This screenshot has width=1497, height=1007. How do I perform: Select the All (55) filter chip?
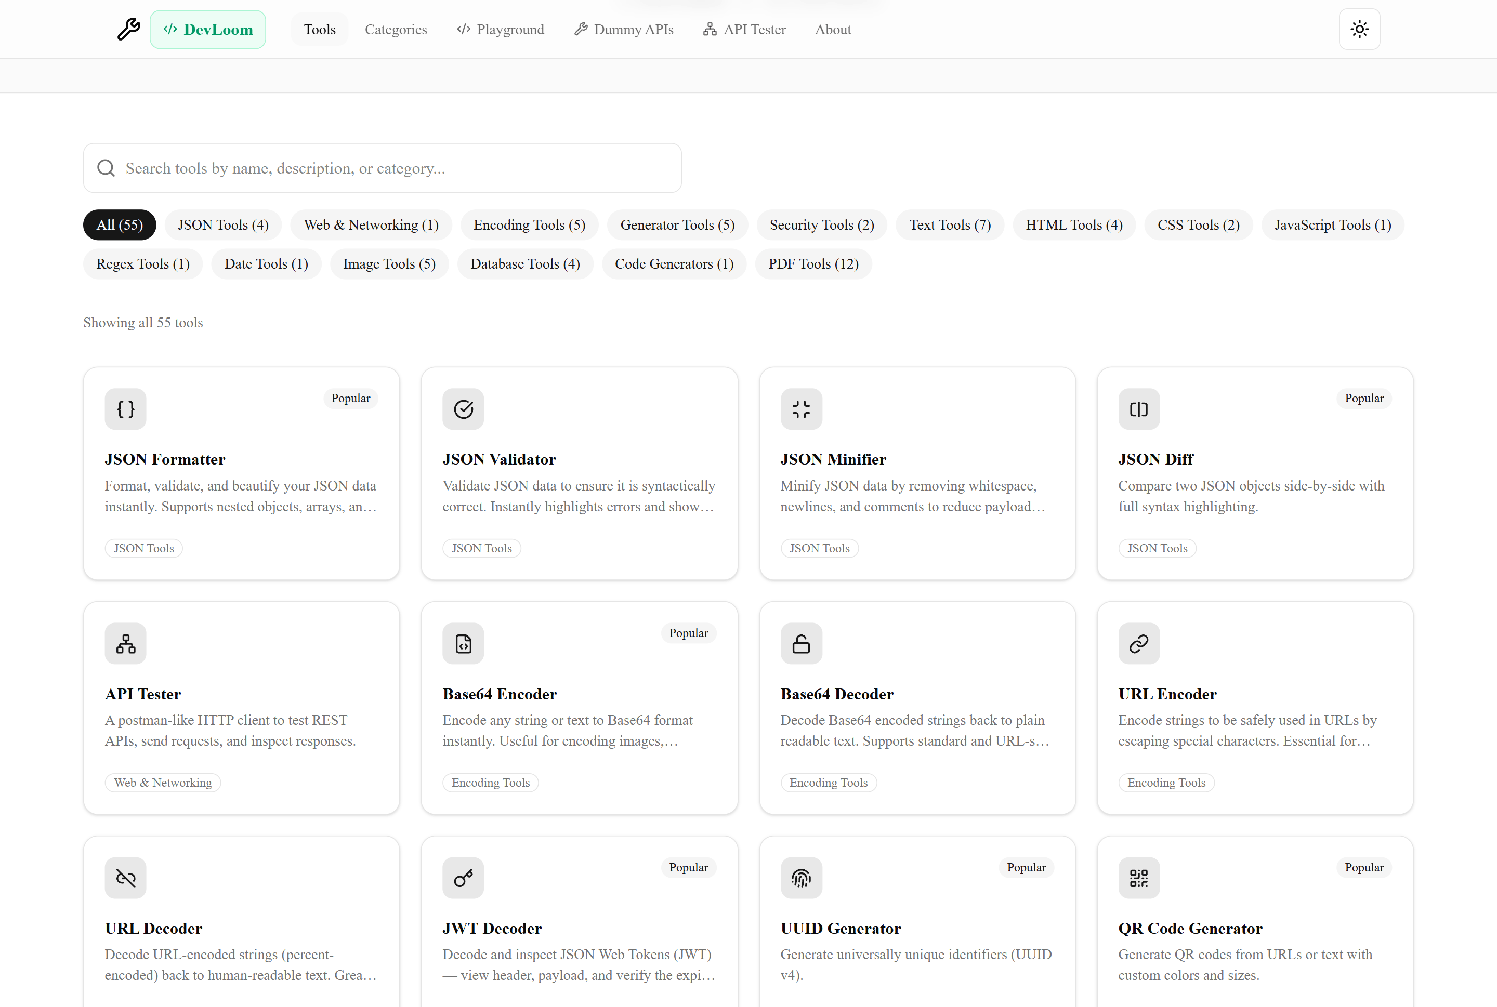[120, 225]
